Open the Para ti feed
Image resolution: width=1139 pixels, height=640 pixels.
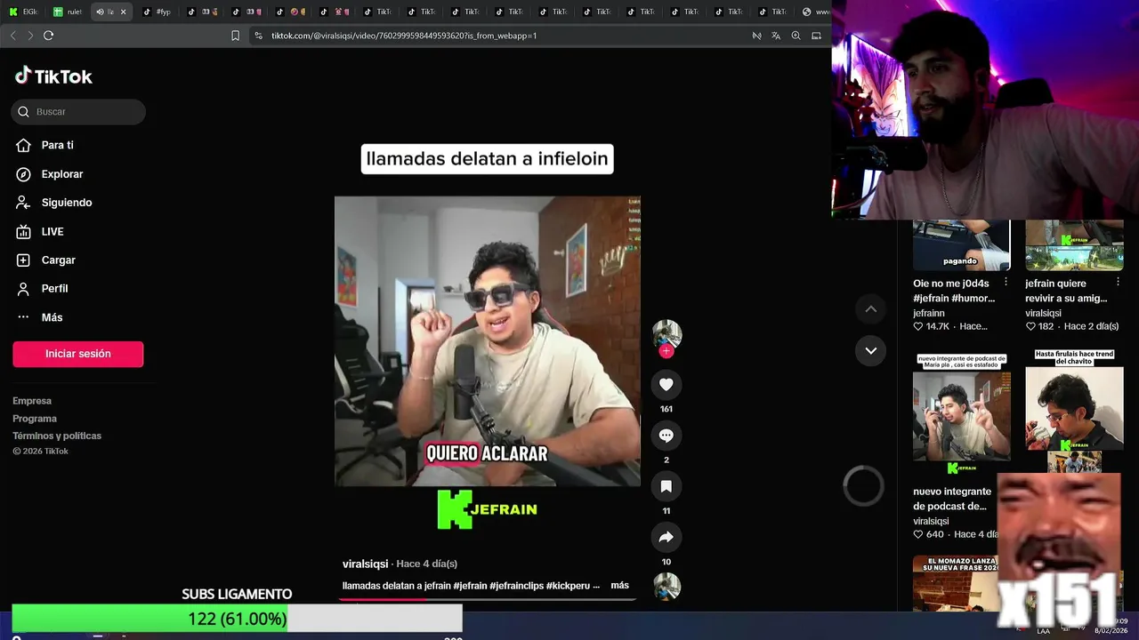57,145
